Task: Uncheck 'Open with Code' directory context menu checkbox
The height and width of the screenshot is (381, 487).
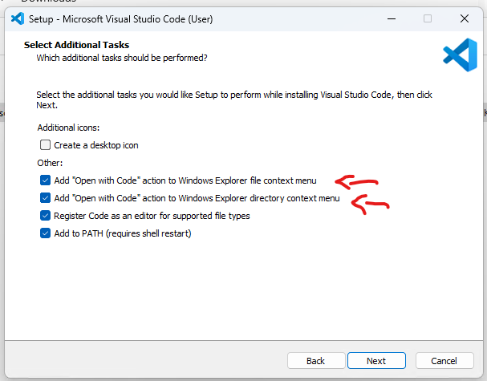Action: coord(45,198)
